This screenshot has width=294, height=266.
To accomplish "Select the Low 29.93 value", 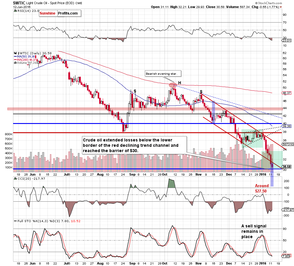I will coord(196,7).
